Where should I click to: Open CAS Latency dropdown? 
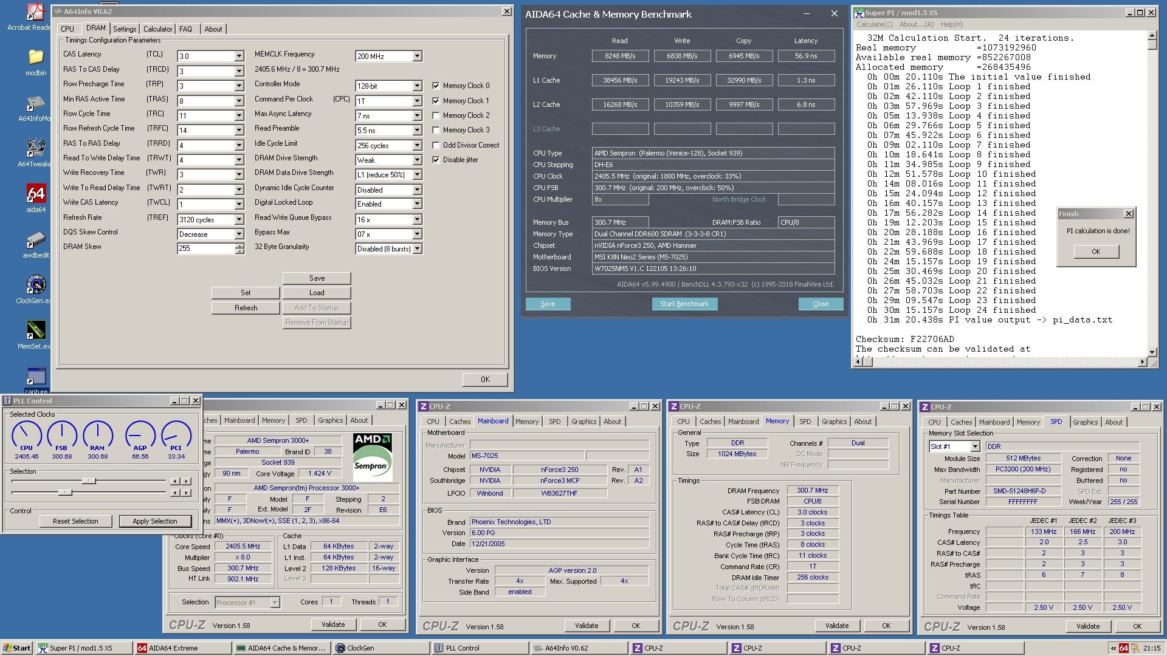coord(239,56)
